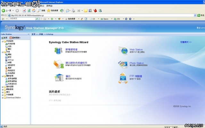
Task: Go to the IE Home page icon
Action: point(34,11)
